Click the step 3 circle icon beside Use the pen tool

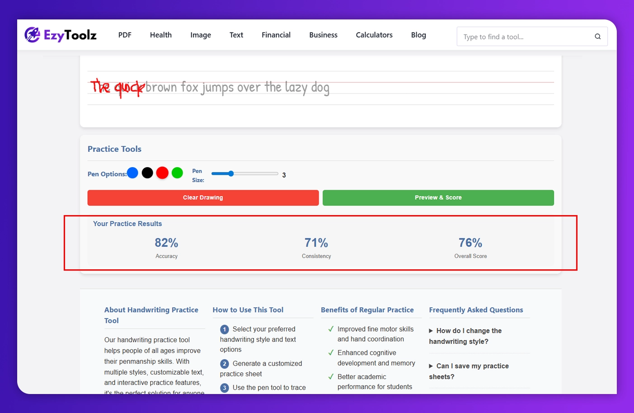(225, 387)
